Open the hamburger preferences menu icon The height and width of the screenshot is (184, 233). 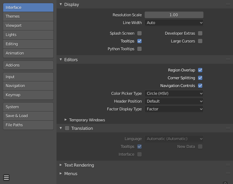(6, 178)
